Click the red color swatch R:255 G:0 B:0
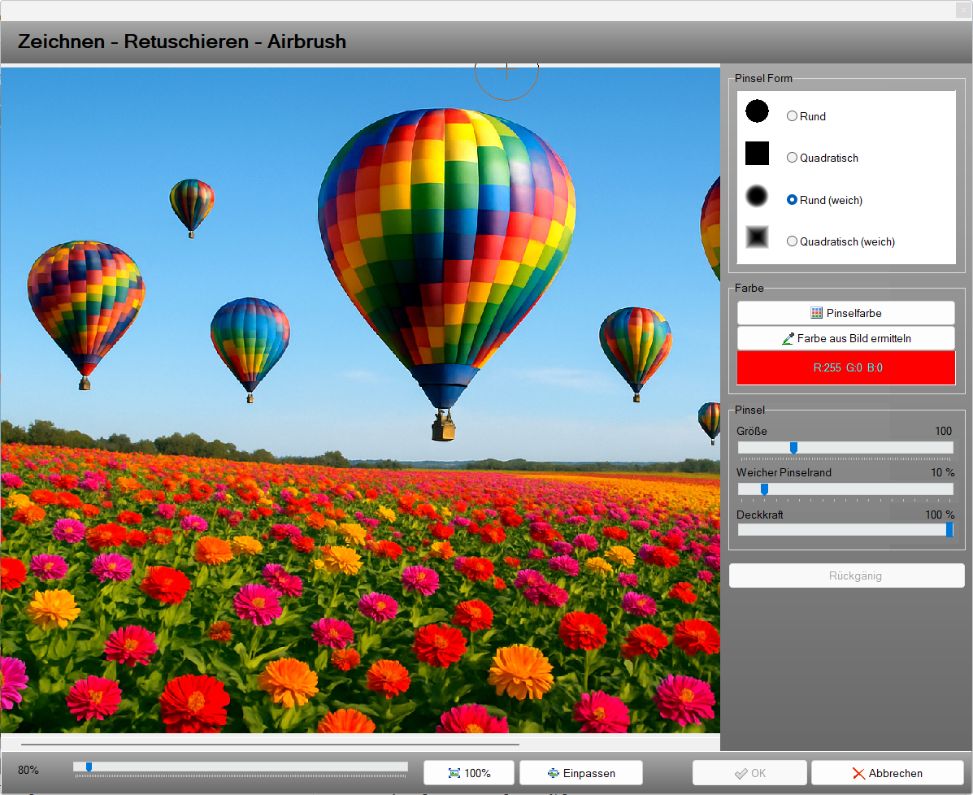The image size is (973, 795). point(845,368)
